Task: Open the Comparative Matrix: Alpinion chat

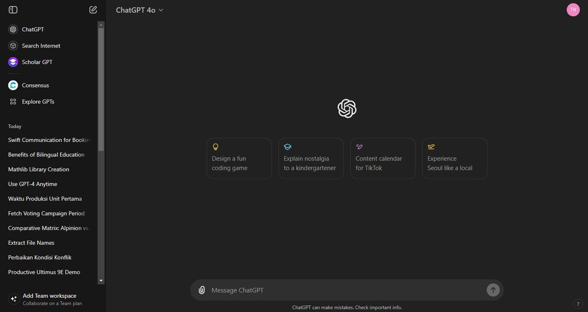Action: pos(49,228)
